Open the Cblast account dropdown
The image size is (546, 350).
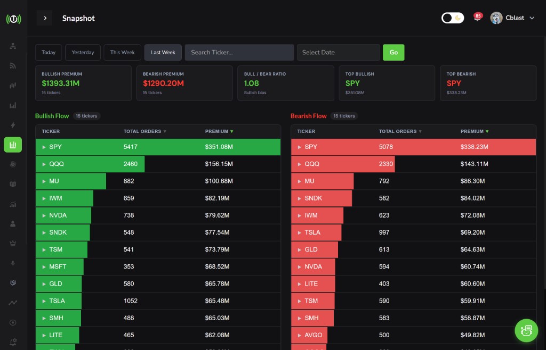click(x=513, y=18)
